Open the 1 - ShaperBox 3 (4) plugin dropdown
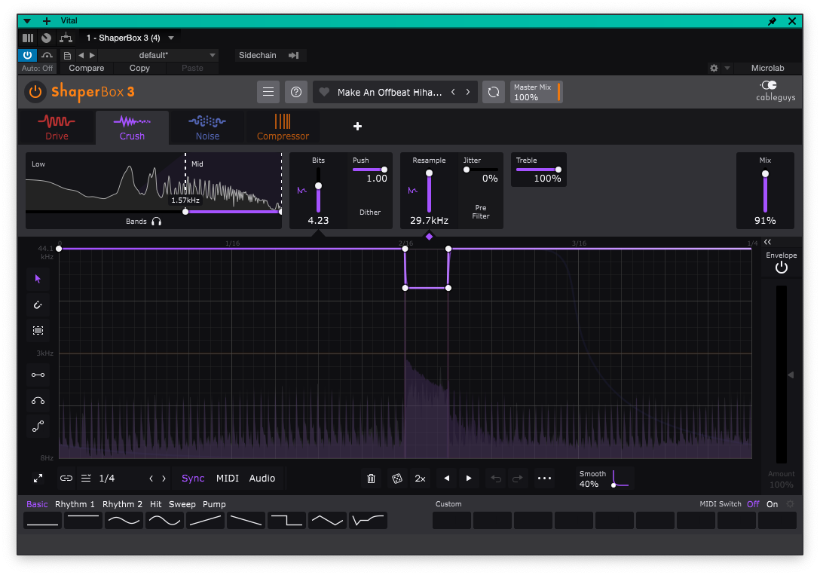820x575 pixels. pyautogui.click(x=130, y=38)
